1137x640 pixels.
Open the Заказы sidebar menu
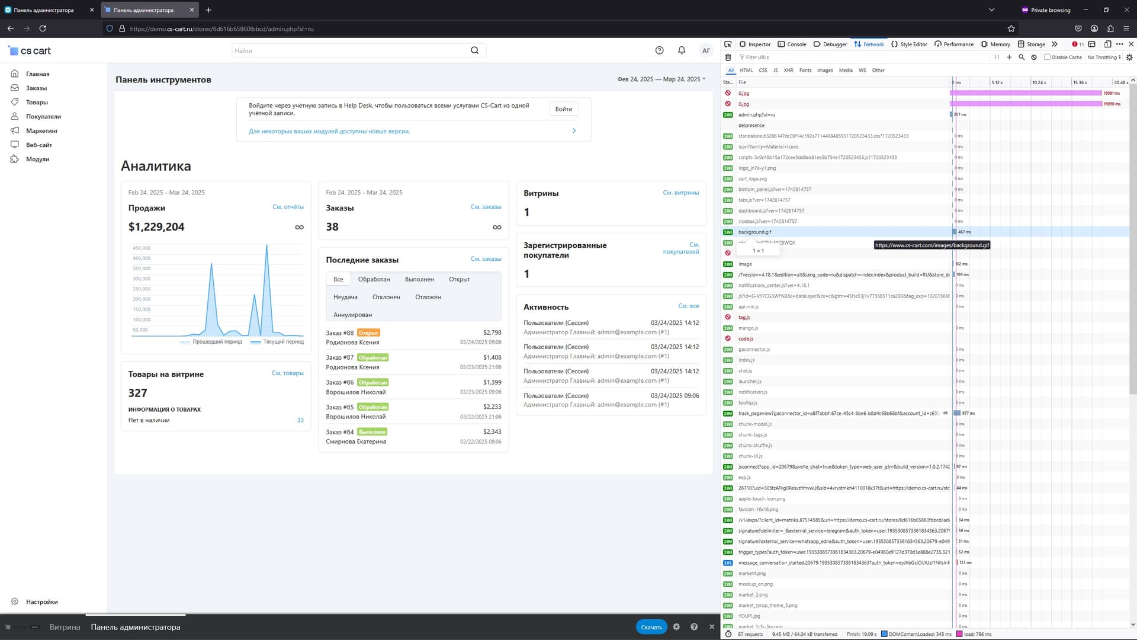coord(36,88)
